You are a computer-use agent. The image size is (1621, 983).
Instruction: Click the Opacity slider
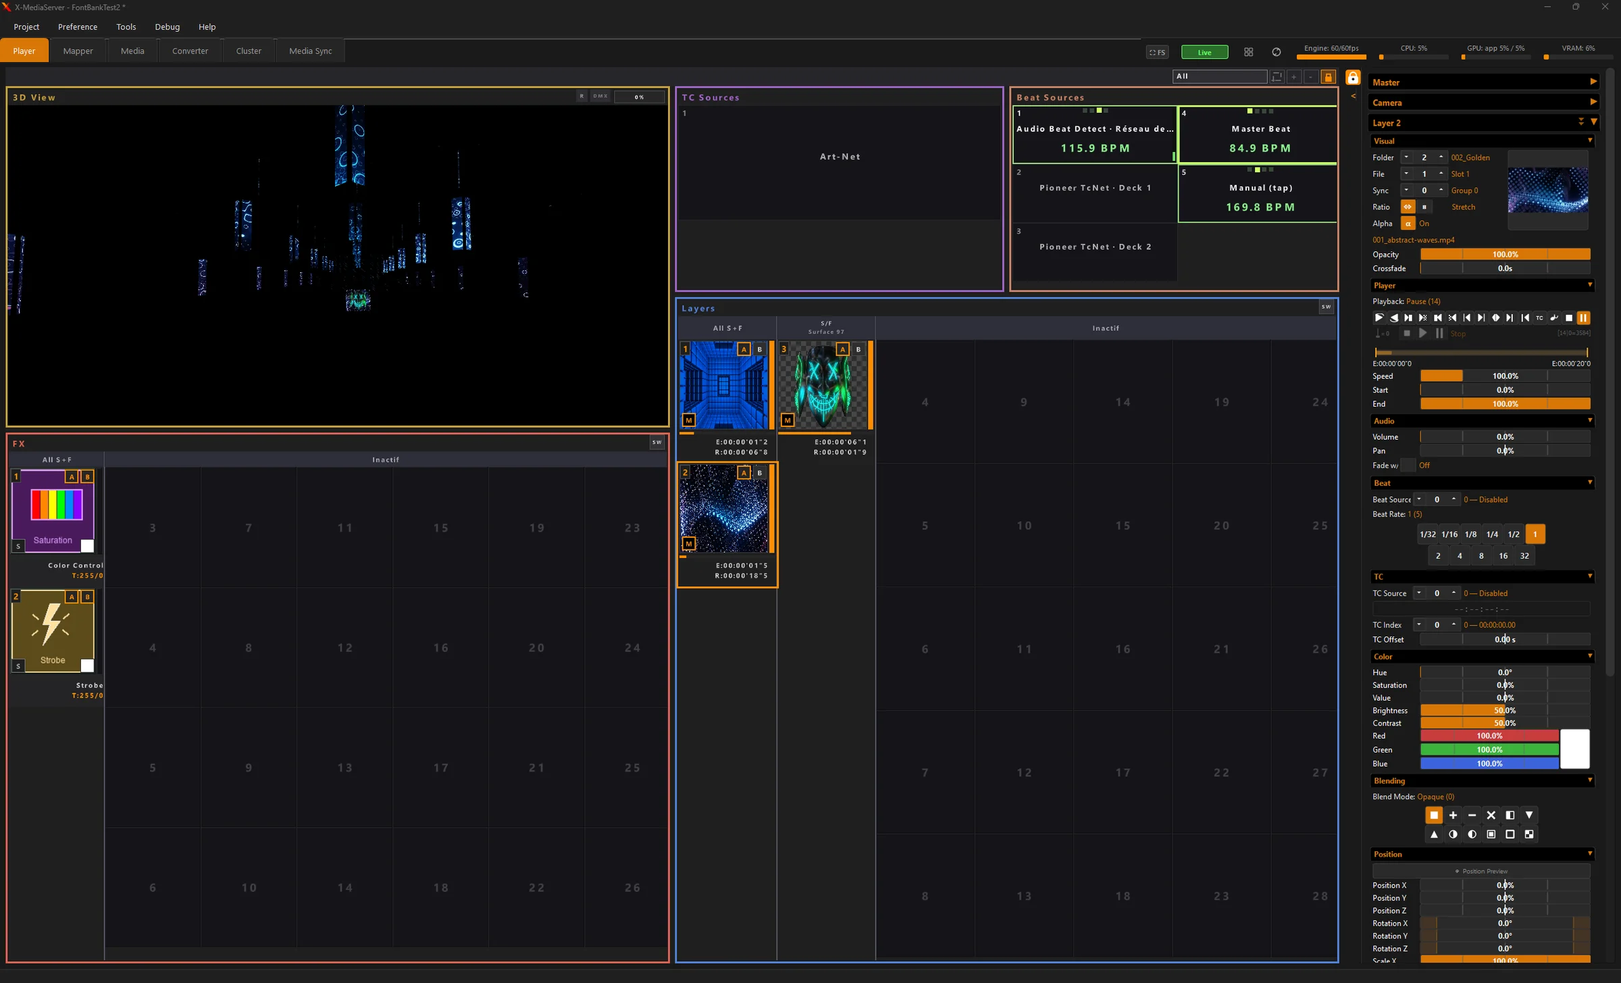[x=1505, y=255]
